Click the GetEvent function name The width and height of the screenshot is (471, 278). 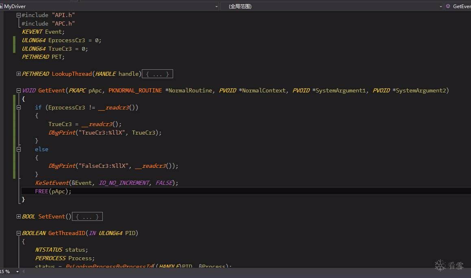point(52,90)
